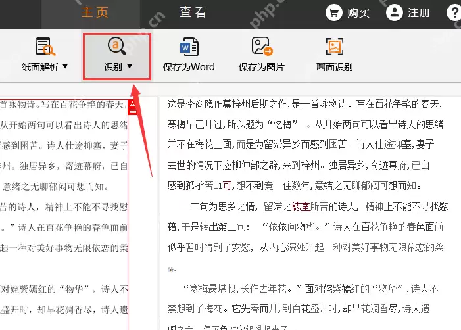Click the 保存为Word label
The height and width of the screenshot is (330, 461).
pyautogui.click(x=189, y=67)
